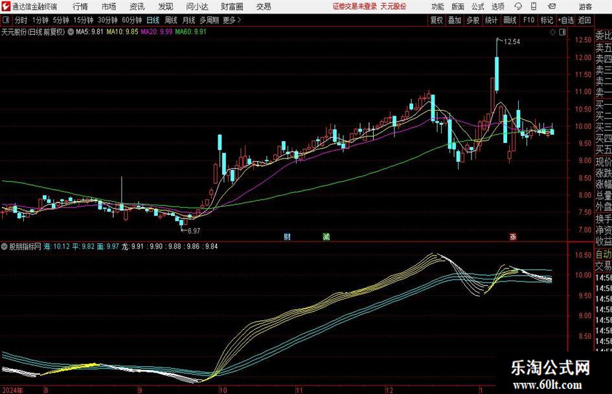Click the 股朋指标网 indicator name

coord(25,246)
